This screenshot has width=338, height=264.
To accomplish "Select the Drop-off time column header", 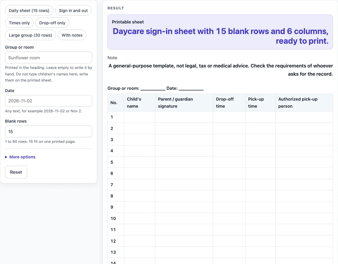I will [x=229, y=103].
